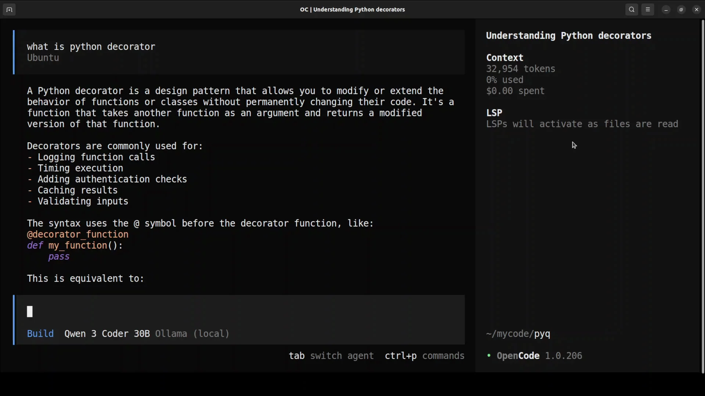Restore the terminal window size

pos(681,10)
